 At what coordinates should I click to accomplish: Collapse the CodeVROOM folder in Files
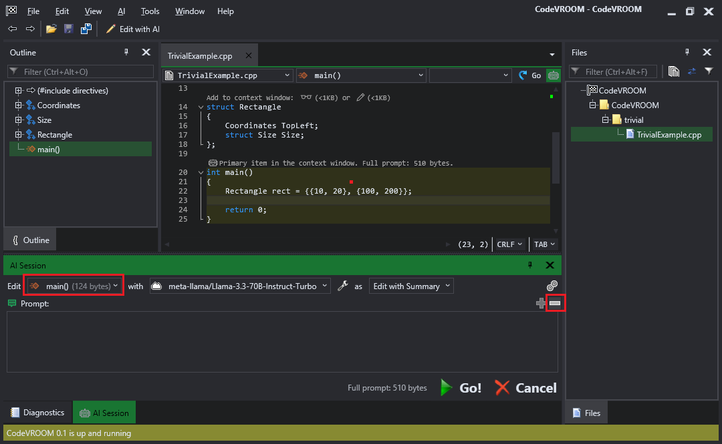click(592, 105)
